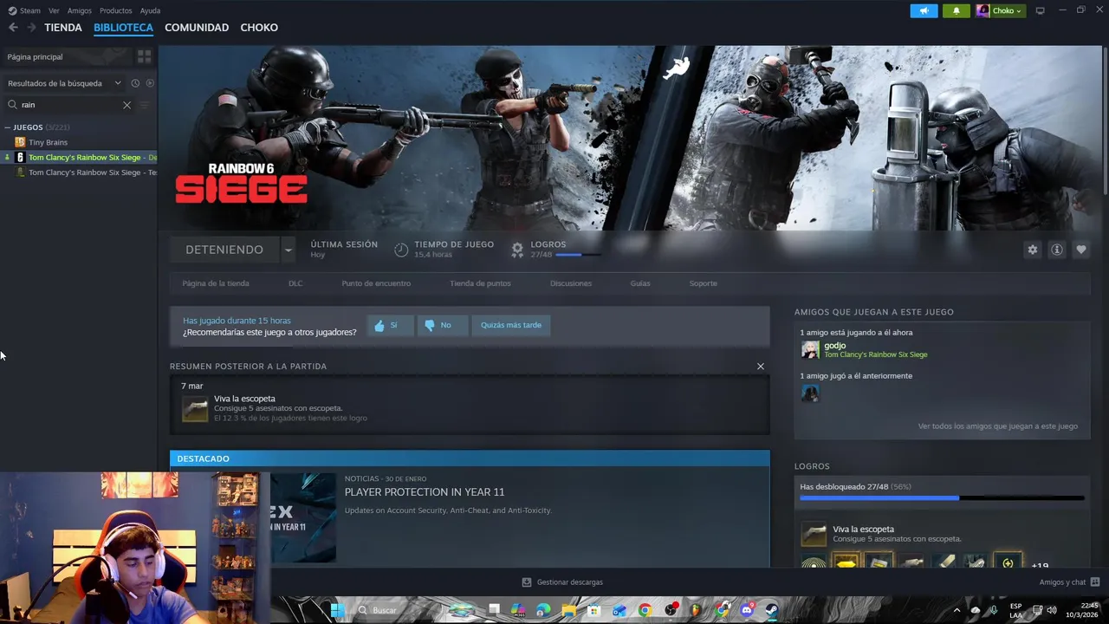Open avatar of friend who played previously

810,393
